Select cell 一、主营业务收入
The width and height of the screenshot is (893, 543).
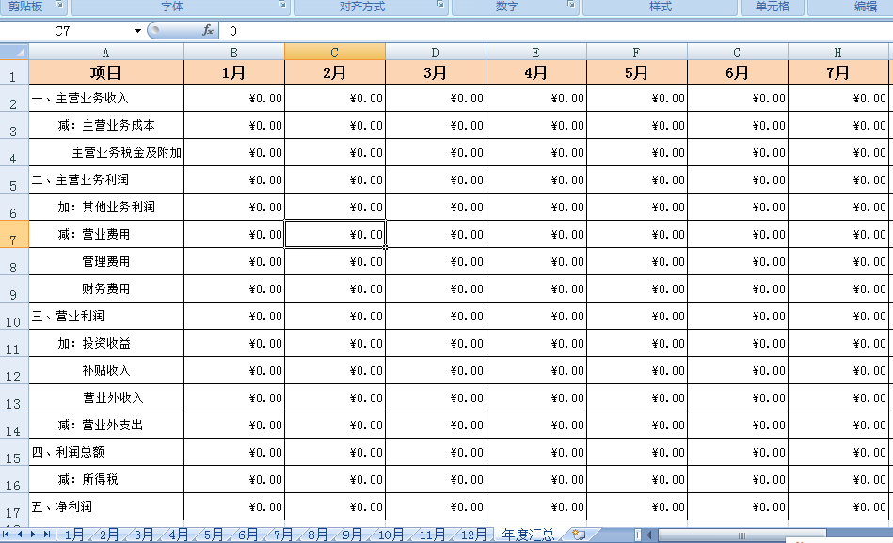coord(106,98)
